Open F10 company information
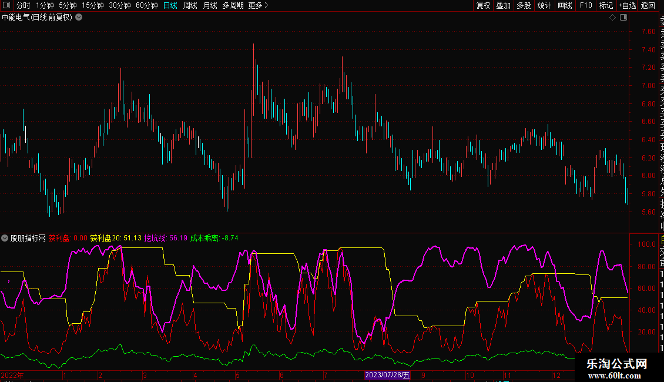 (586, 5)
